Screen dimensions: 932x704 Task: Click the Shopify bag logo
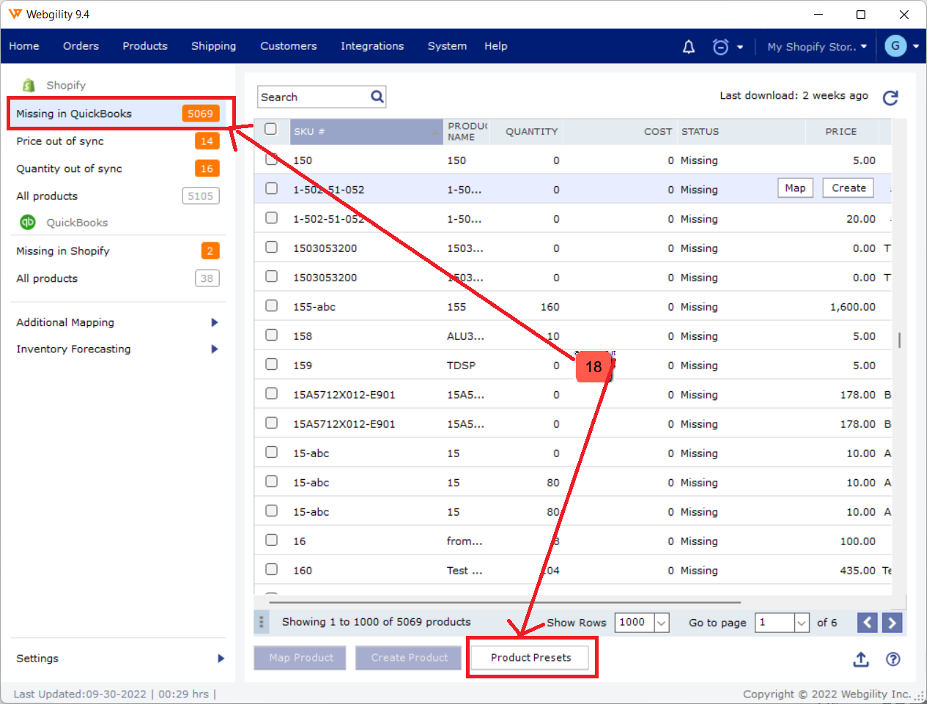(29, 85)
